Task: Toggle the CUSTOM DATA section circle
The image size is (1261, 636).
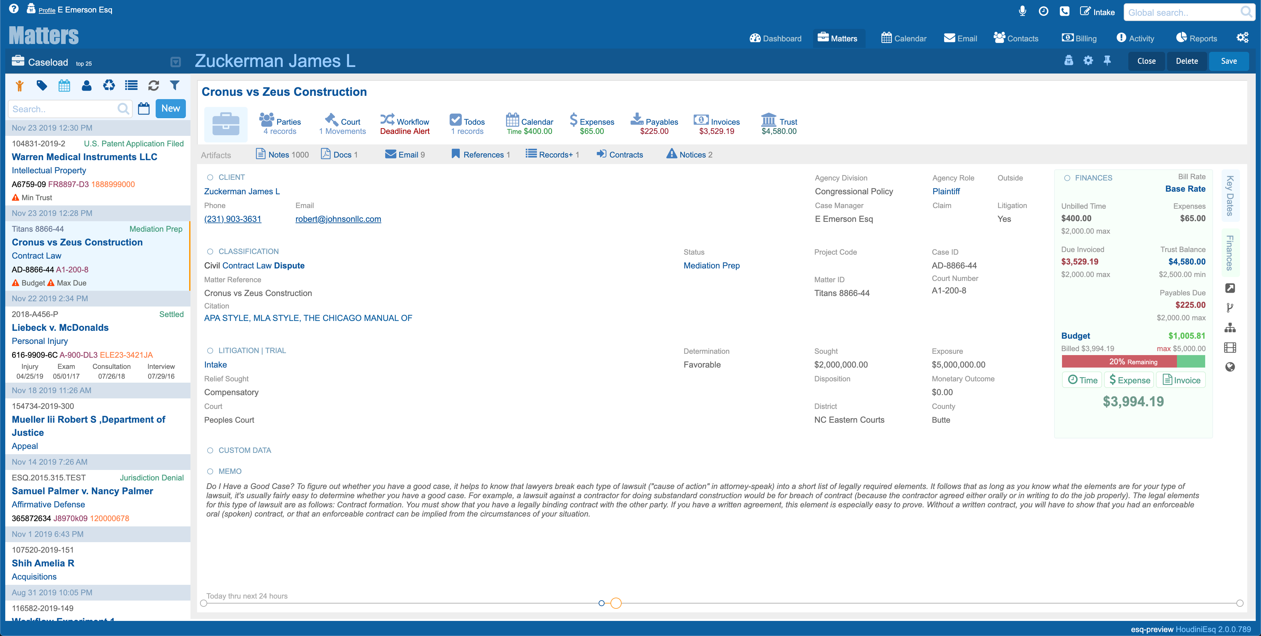Action: [x=210, y=451]
